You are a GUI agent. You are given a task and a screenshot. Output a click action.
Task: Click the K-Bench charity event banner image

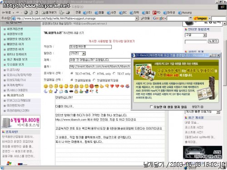pyautogui.click(x=176, y=81)
